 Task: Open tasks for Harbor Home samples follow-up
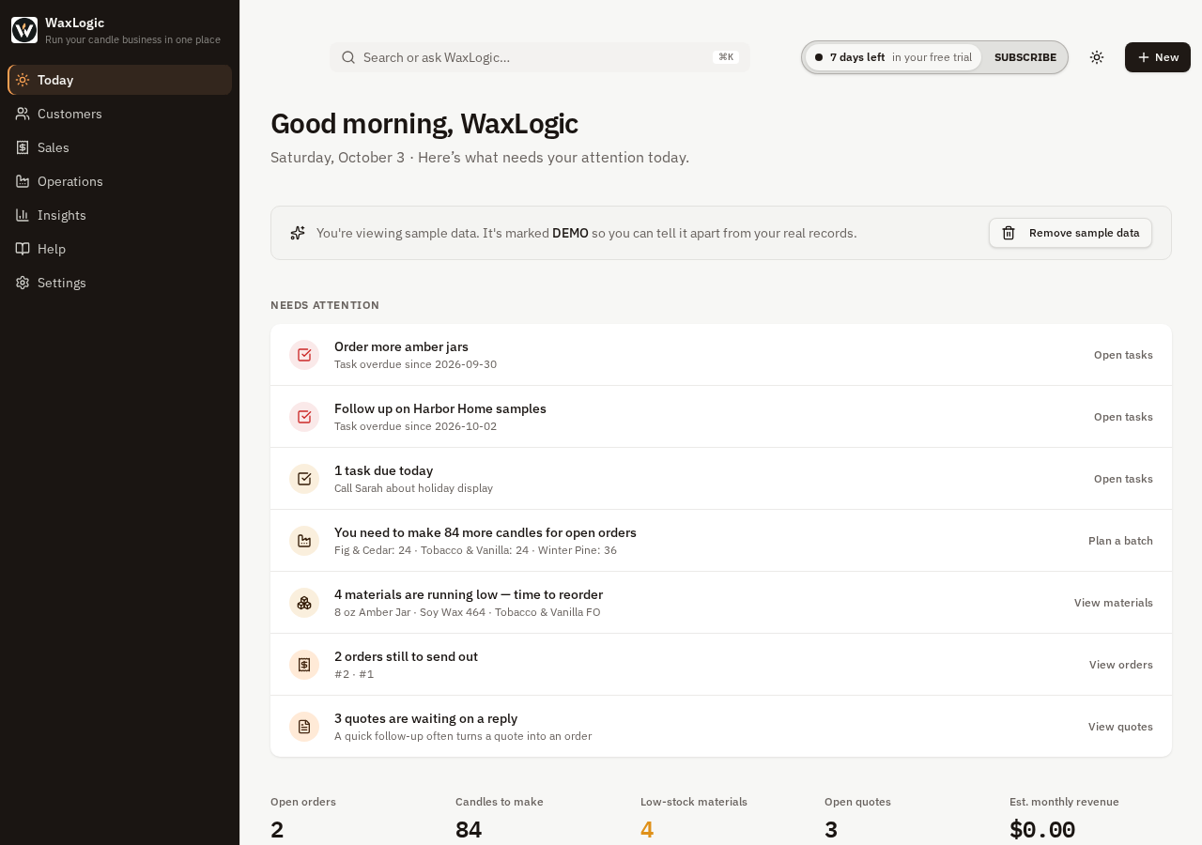point(1123,417)
